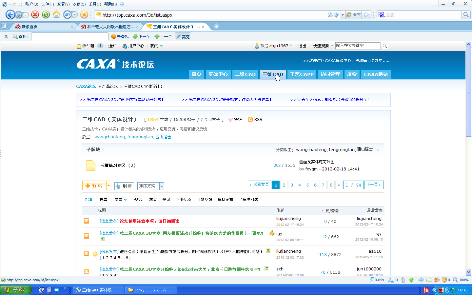This screenshot has width=472, height=295.
Task: Open the 工具 menu
Action: pos(94,4)
